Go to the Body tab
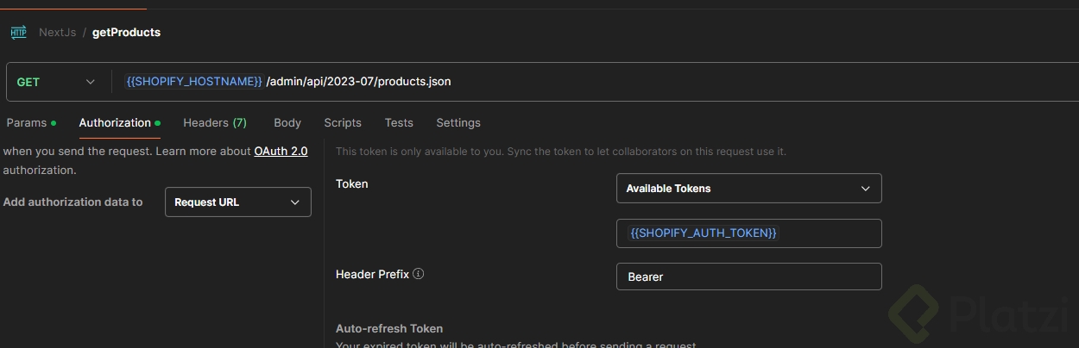This screenshot has height=348, width=1079. pyautogui.click(x=287, y=123)
